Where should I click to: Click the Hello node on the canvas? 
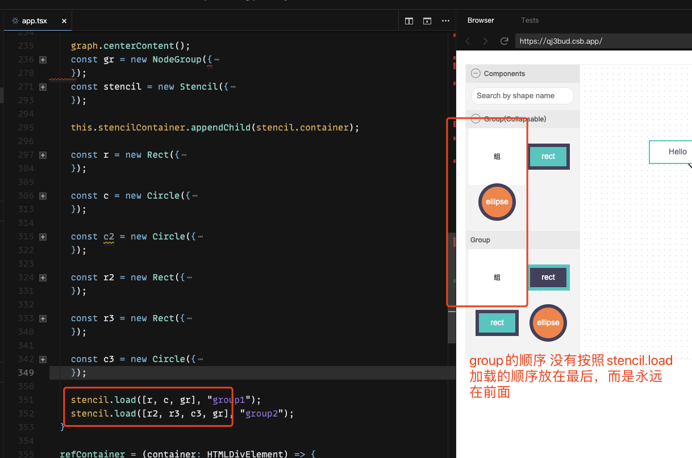[677, 152]
